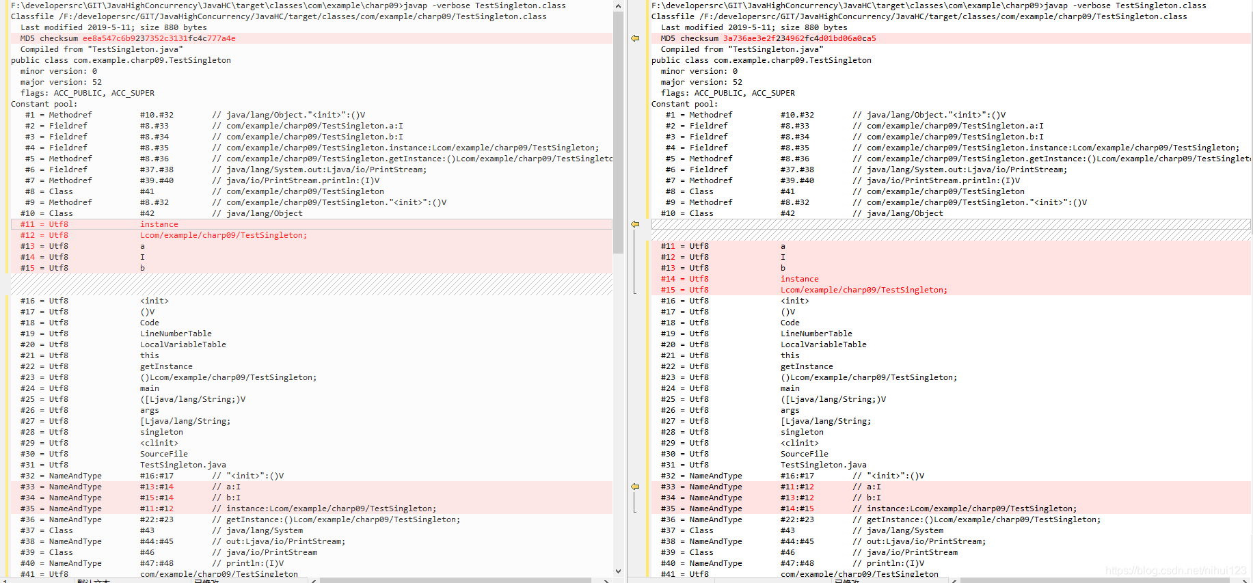Click left pane '#12 = Utf8 Lcom/example/charp09/TestSingleton;' line
The image size is (1253, 583).
[312, 235]
